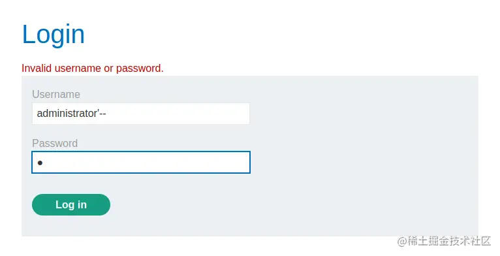Click the Password field label
500x256 pixels.
point(55,143)
